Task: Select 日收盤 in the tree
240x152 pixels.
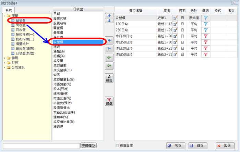Action: click(x=21, y=20)
